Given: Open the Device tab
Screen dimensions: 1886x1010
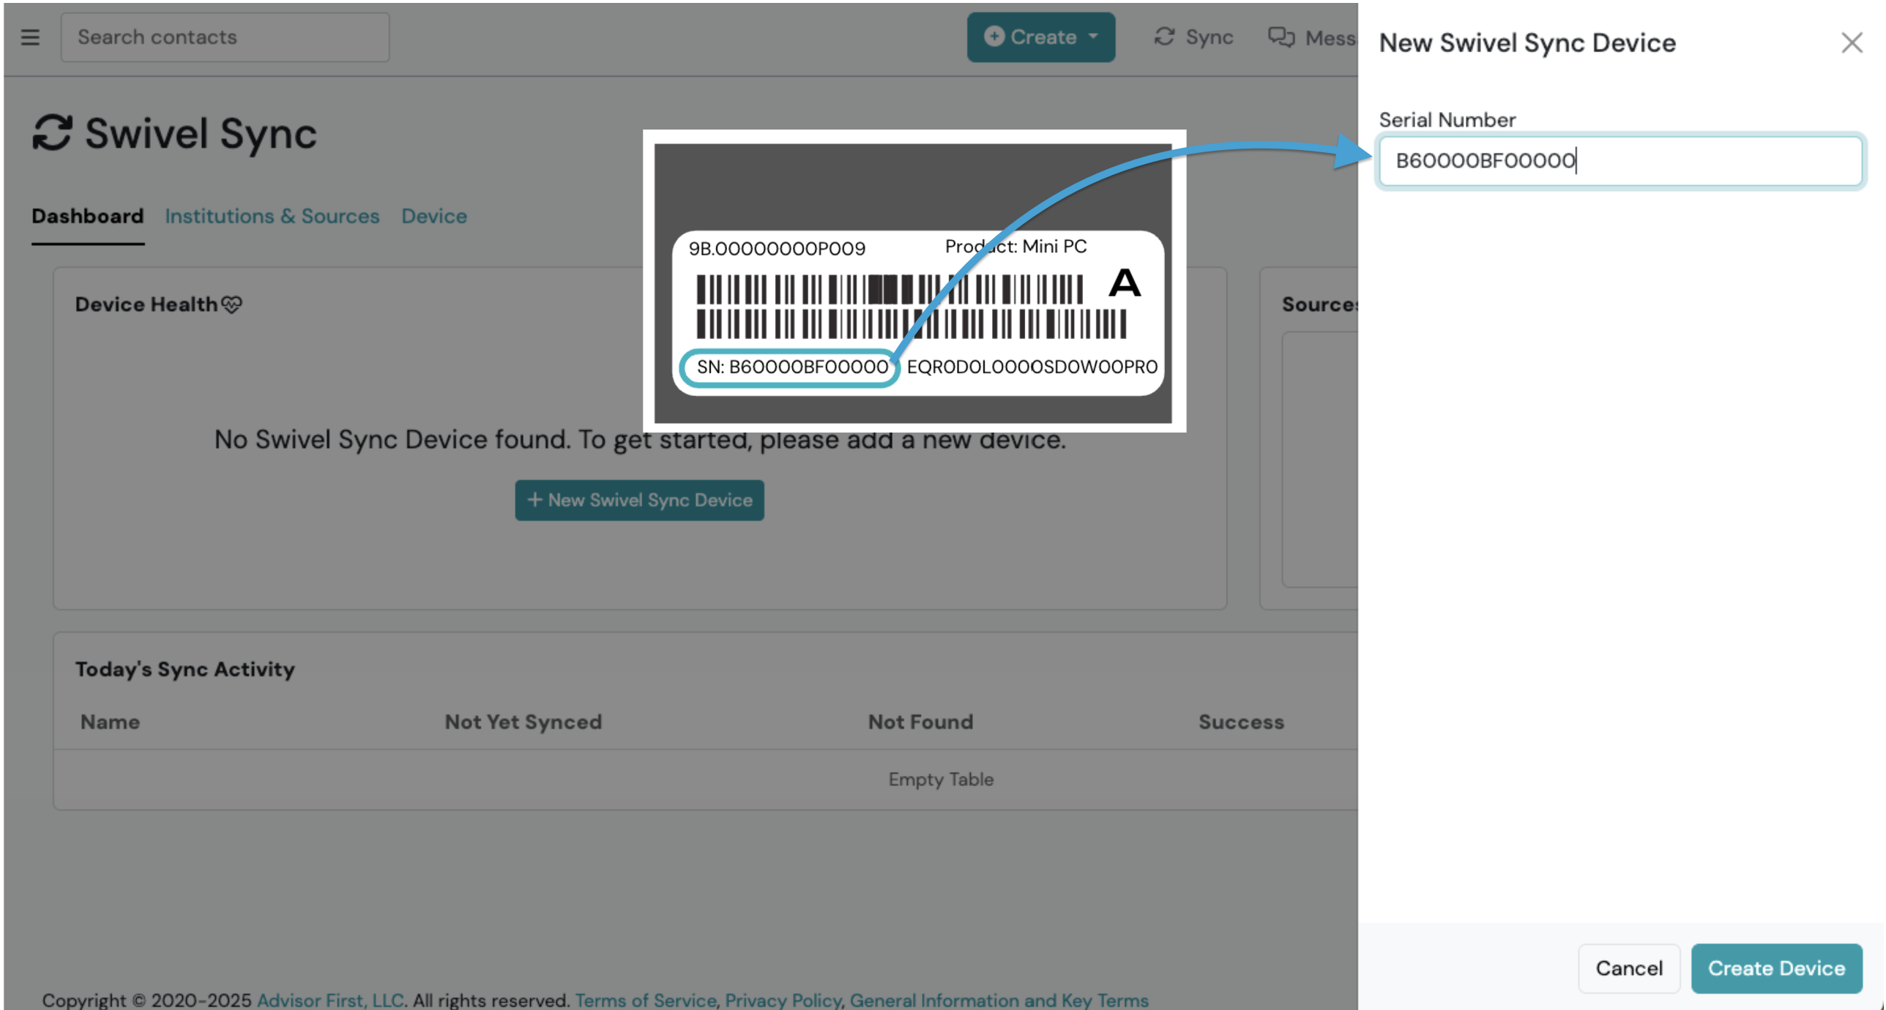Looking at the screenshot, I should [x=434, y=217].
